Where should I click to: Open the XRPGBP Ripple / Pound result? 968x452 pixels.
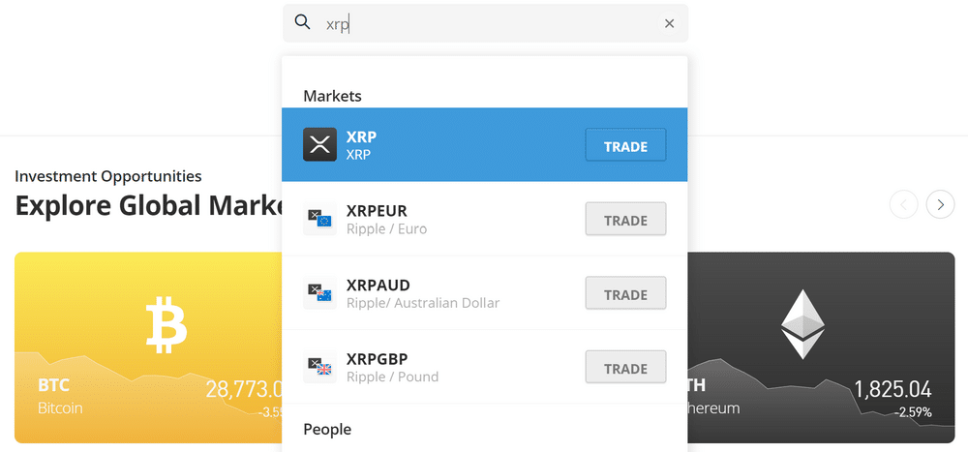tap(485, 367)
